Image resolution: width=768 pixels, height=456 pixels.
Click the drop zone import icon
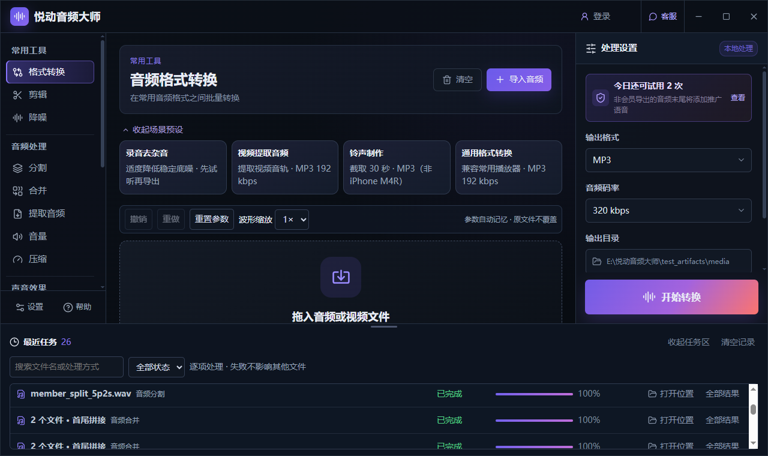(341, 277)
